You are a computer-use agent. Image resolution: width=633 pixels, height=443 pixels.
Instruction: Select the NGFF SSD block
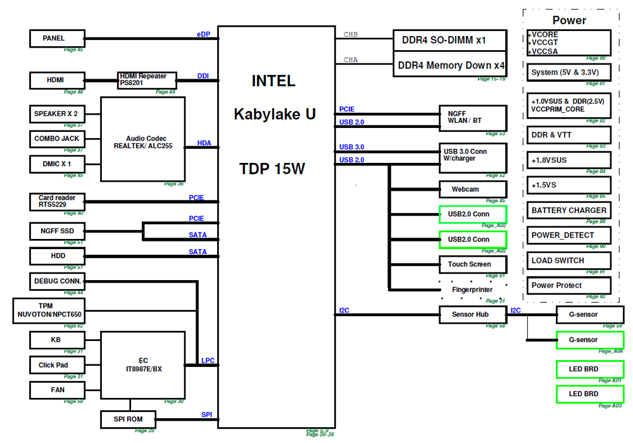click(57, 231)
